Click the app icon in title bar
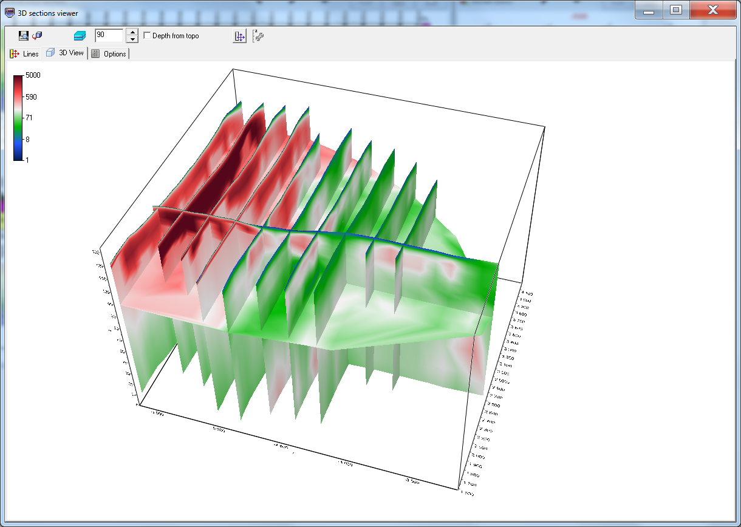 (9, 12)
